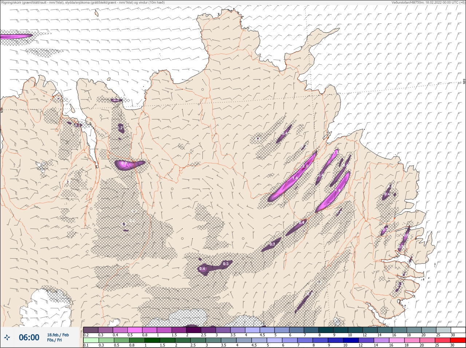Pick the bottom legend red swatch labeled 30

[458, 340]
